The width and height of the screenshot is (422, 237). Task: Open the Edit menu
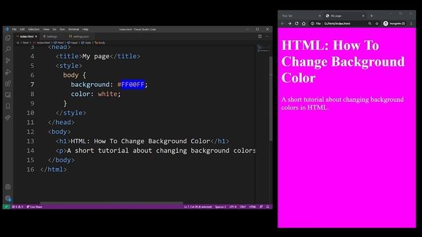click(x=22, y=29)
